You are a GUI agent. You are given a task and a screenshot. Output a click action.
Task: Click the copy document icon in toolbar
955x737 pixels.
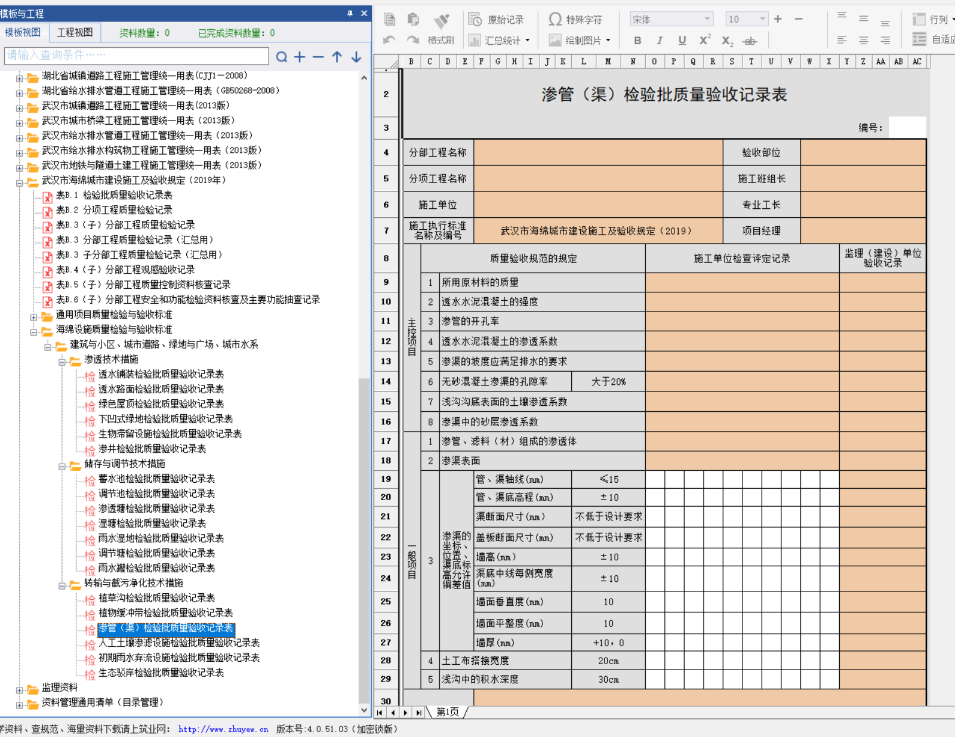[390, 19]
